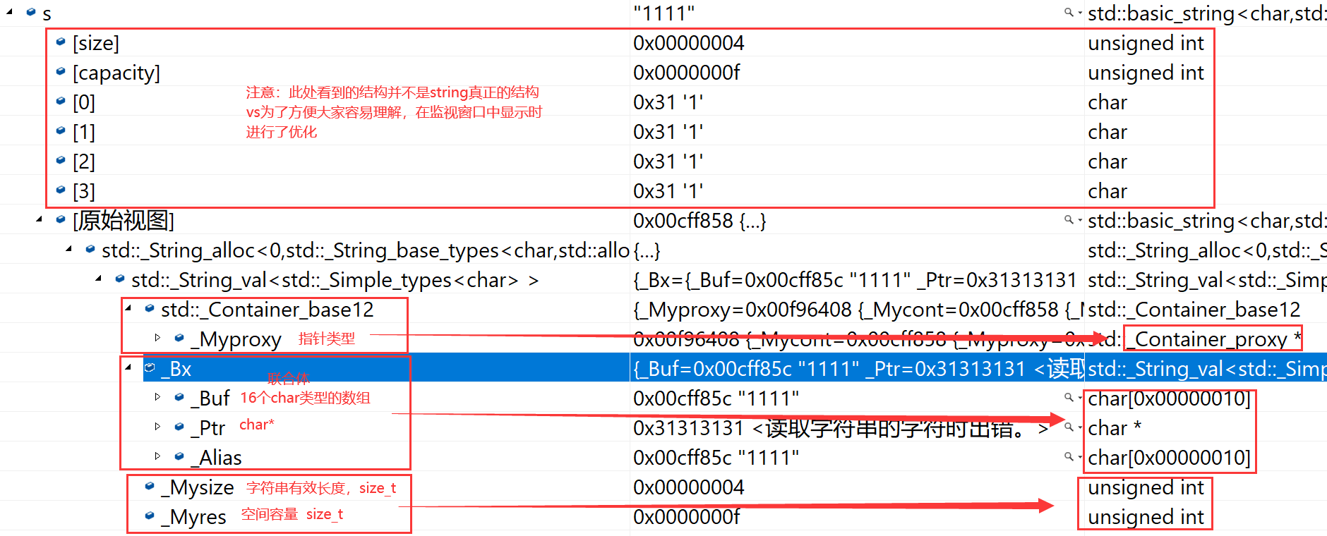Collapse the s variable node

(10, 12)
